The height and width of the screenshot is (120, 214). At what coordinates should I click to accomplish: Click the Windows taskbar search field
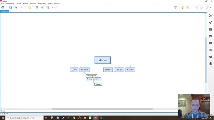pyautogui.click(x=24, y=118)
